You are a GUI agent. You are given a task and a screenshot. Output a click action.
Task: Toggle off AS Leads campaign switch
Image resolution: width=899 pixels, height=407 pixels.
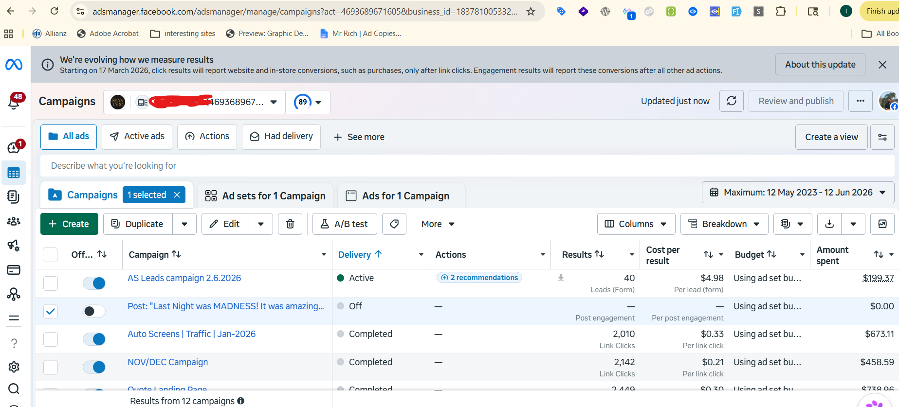[x=94, y=283]
